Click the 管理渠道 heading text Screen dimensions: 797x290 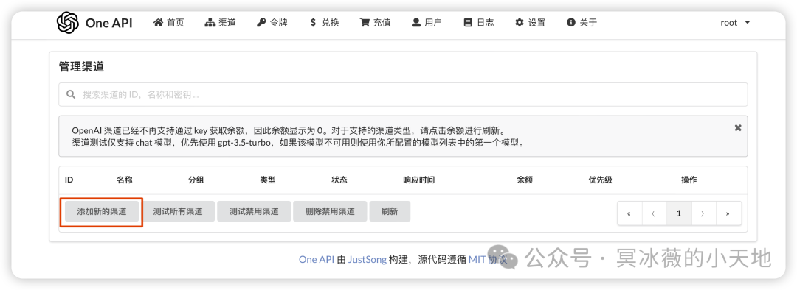(x=81, y=66)
